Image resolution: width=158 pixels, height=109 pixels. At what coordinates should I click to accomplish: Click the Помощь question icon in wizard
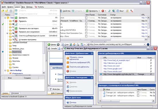(68, 102)
